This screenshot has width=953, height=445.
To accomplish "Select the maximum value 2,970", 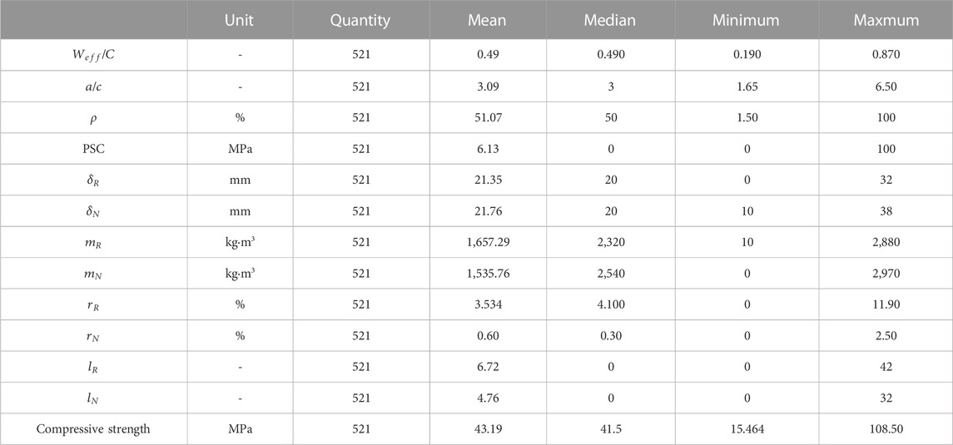I will click(x=886, y=273).
